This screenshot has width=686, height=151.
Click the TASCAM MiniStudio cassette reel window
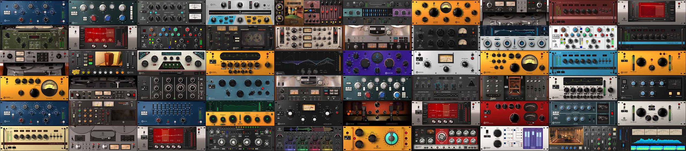pyautogui.click(x=252, y=39)
